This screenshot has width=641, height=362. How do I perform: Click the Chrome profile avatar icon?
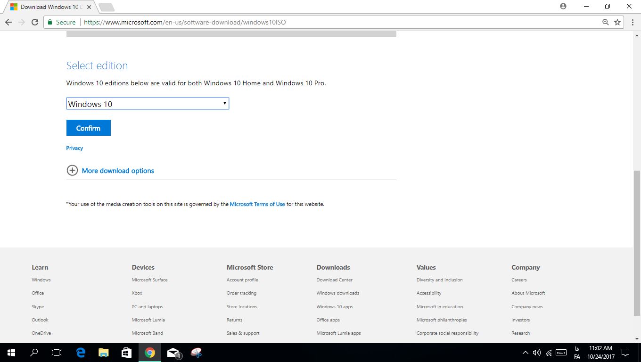click(x=563, y=7)
